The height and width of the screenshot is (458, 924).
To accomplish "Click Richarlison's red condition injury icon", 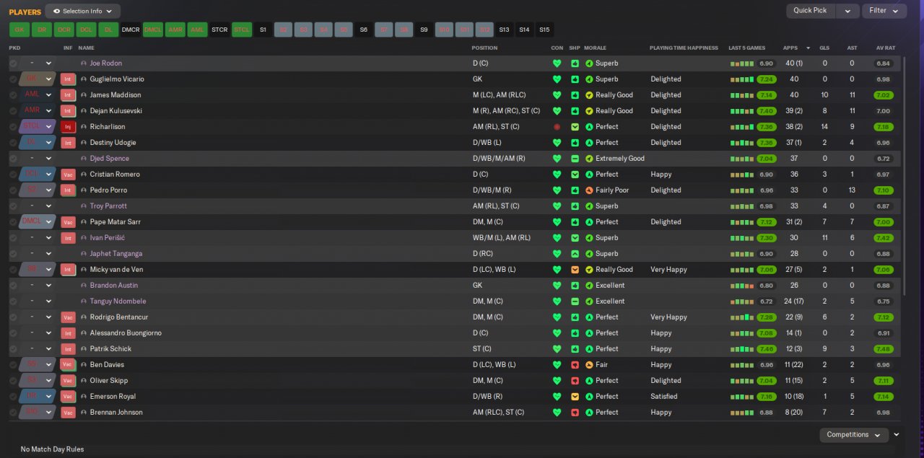I will (557, 127).
